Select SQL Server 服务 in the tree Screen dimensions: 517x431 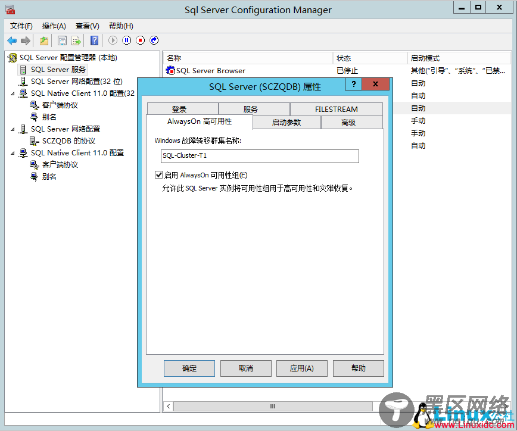[x=58, y=70]
